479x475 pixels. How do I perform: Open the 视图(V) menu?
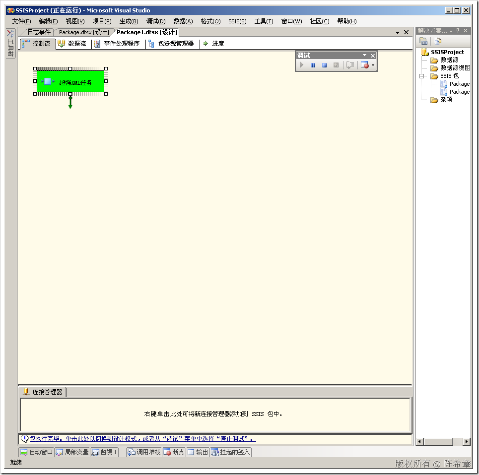click(x=75, y=21)
